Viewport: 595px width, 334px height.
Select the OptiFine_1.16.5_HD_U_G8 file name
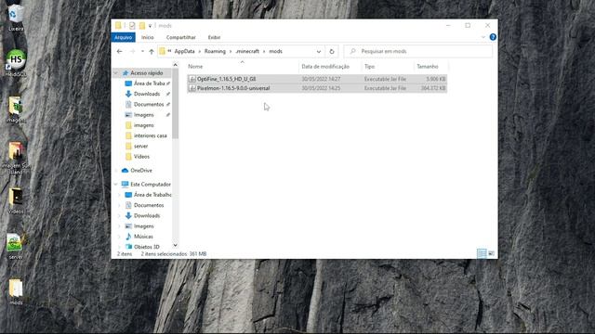click(x=226, y=79)
